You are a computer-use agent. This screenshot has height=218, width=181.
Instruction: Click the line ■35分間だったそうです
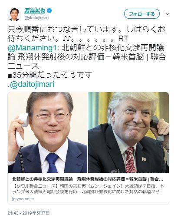click(50, 75)
